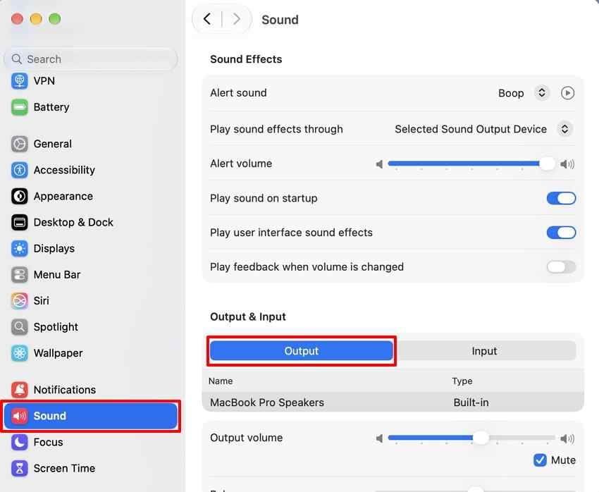This screenshot has height=492, width=599.
Task: Click the Type column header
Action: [x=462, y=381]
